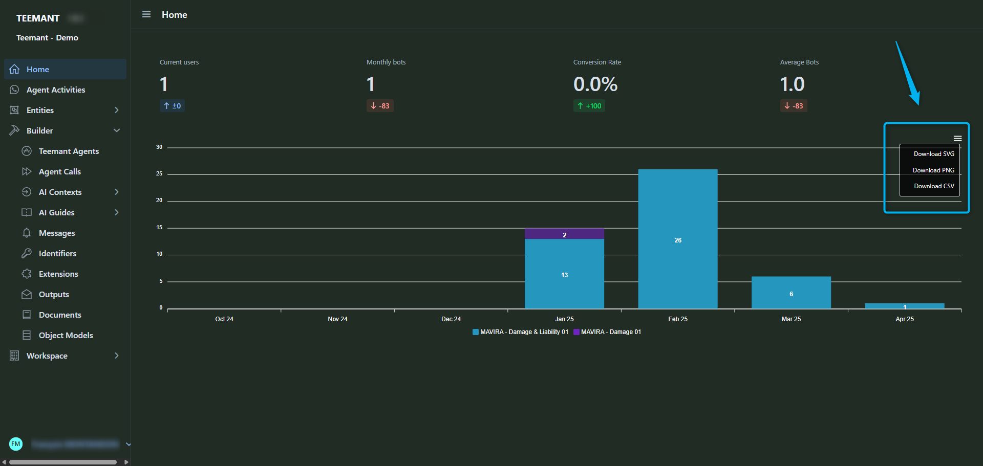Click MAVIRA - Damage 01 legend label
The image size is (983, 466).
point(611,332)
